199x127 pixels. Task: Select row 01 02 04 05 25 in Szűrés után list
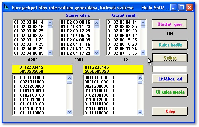76,36
